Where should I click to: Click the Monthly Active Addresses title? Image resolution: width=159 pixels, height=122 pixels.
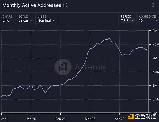pos(32,5)
